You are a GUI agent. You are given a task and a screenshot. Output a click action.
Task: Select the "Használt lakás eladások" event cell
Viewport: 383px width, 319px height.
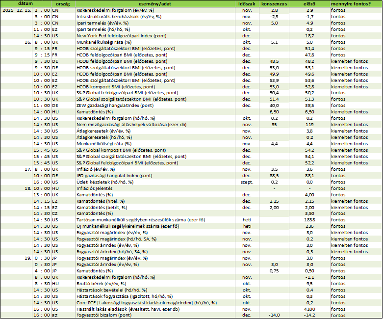click(x=155, y=309)
